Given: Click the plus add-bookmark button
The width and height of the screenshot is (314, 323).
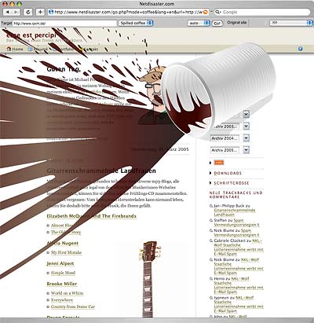Looking at the screenshot, I should tap(40, 12).
